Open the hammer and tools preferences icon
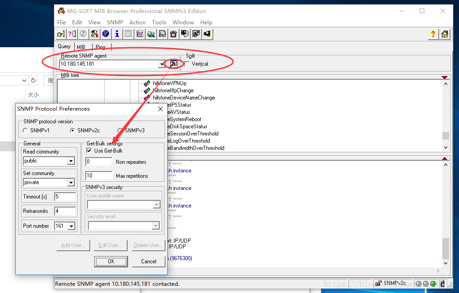The height and width of the screenshot is (293, 459). click(x=94, y=34)
